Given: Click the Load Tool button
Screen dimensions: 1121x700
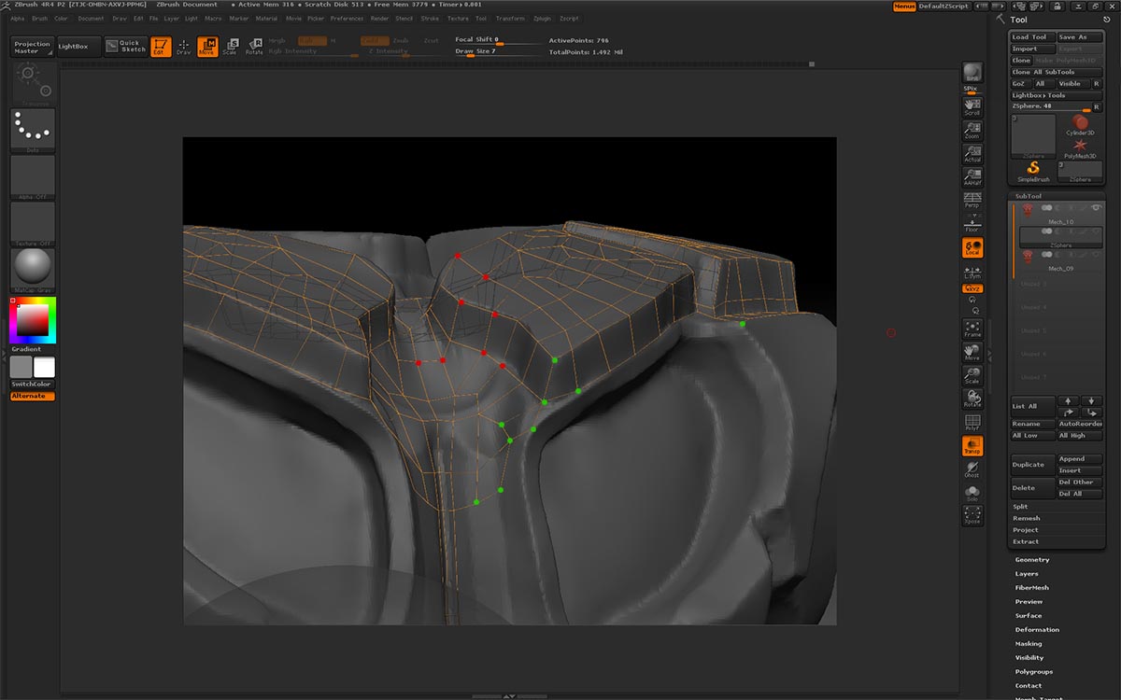Looking at the screenshot, I should (1032, 37).
